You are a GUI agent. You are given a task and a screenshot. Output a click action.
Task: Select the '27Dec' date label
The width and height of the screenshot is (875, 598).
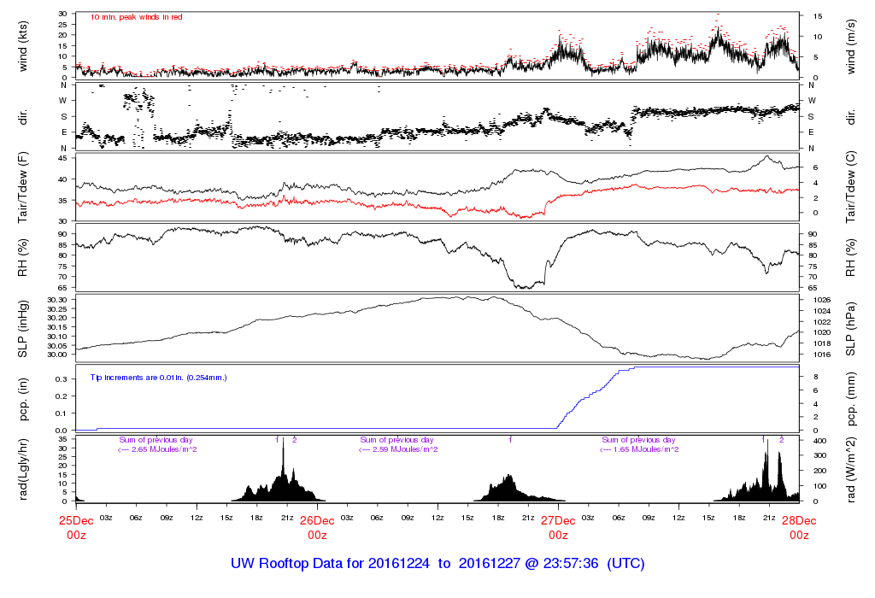[558, 520]
